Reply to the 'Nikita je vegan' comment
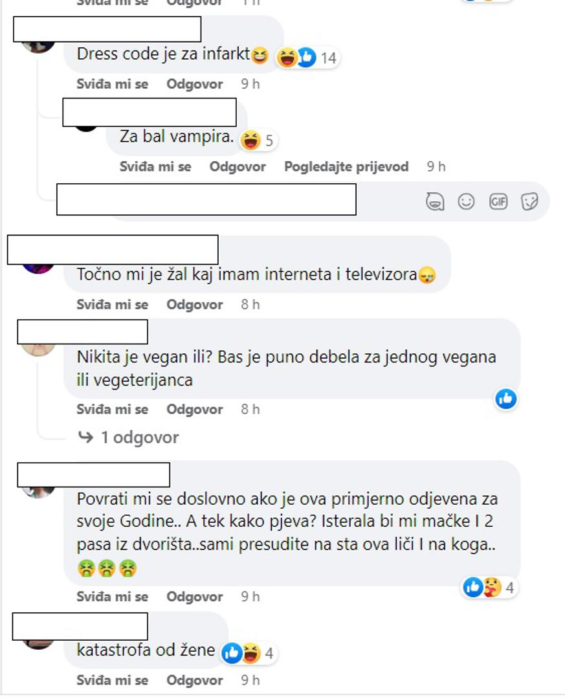 (194, 409)
